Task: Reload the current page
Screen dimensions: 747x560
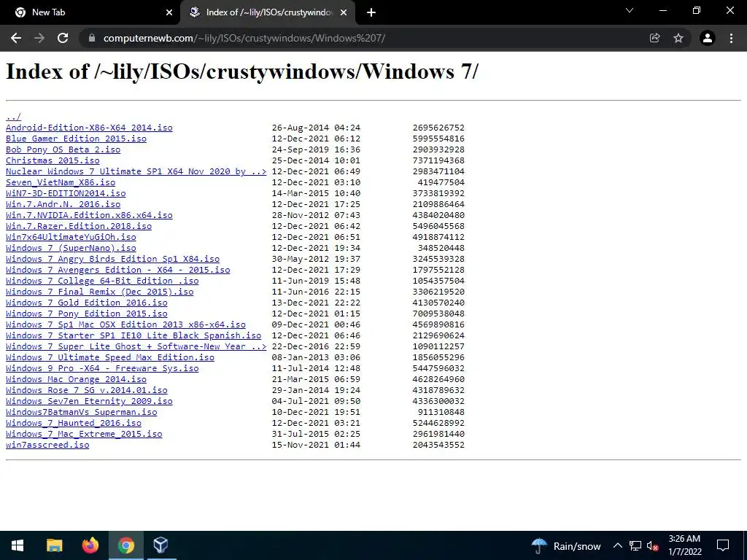Action: coord(63,38)
